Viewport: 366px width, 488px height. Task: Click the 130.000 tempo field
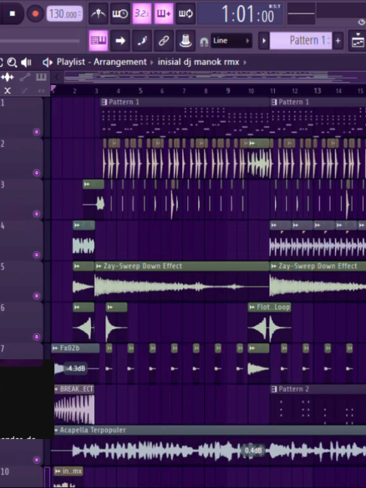click(x=65, y=14)
